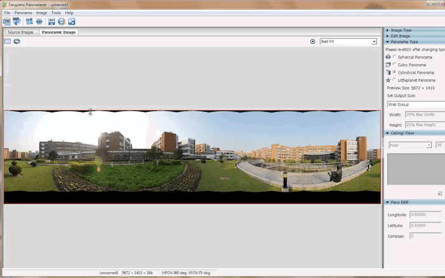The height and width of the screenshot is (278, 445).
Task: Click the first main toolbar icon
Action: [6, 21]
